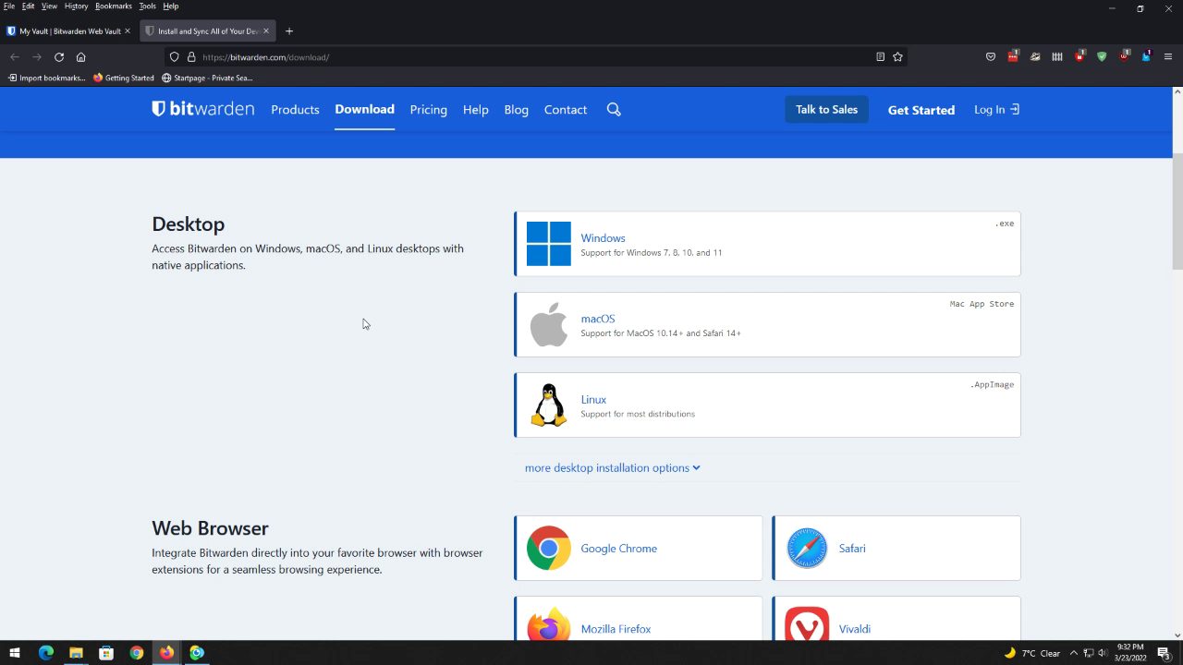Screen dimensions: 1183x665
Task: Save page to Pocket using toolbar icon
Action: tap(991, 57)
